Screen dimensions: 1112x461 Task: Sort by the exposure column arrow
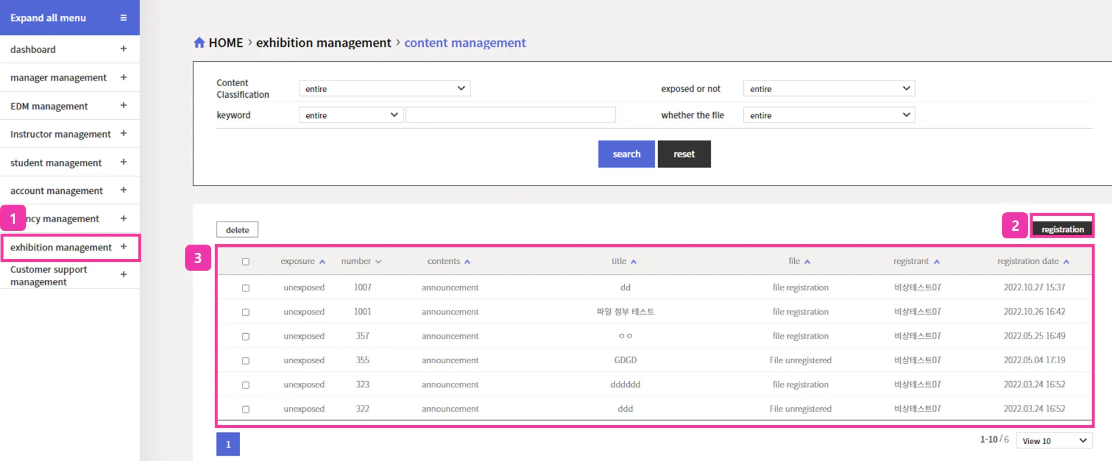pos(322,262)
